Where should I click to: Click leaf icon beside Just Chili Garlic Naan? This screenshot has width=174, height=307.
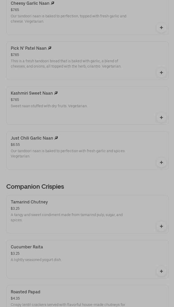(x=56, y=138)
